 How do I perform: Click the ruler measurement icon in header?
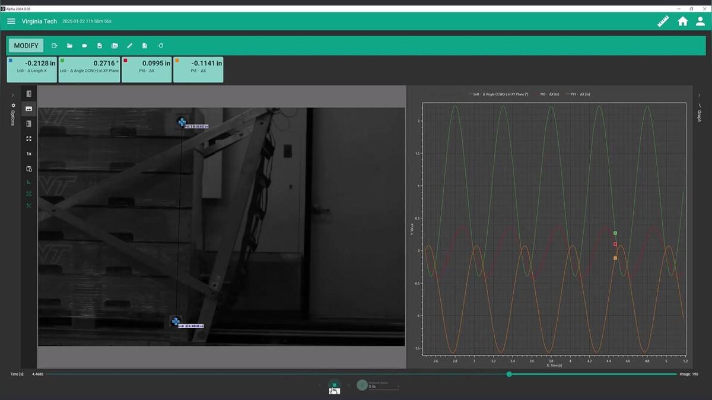[x=663, y=21]
